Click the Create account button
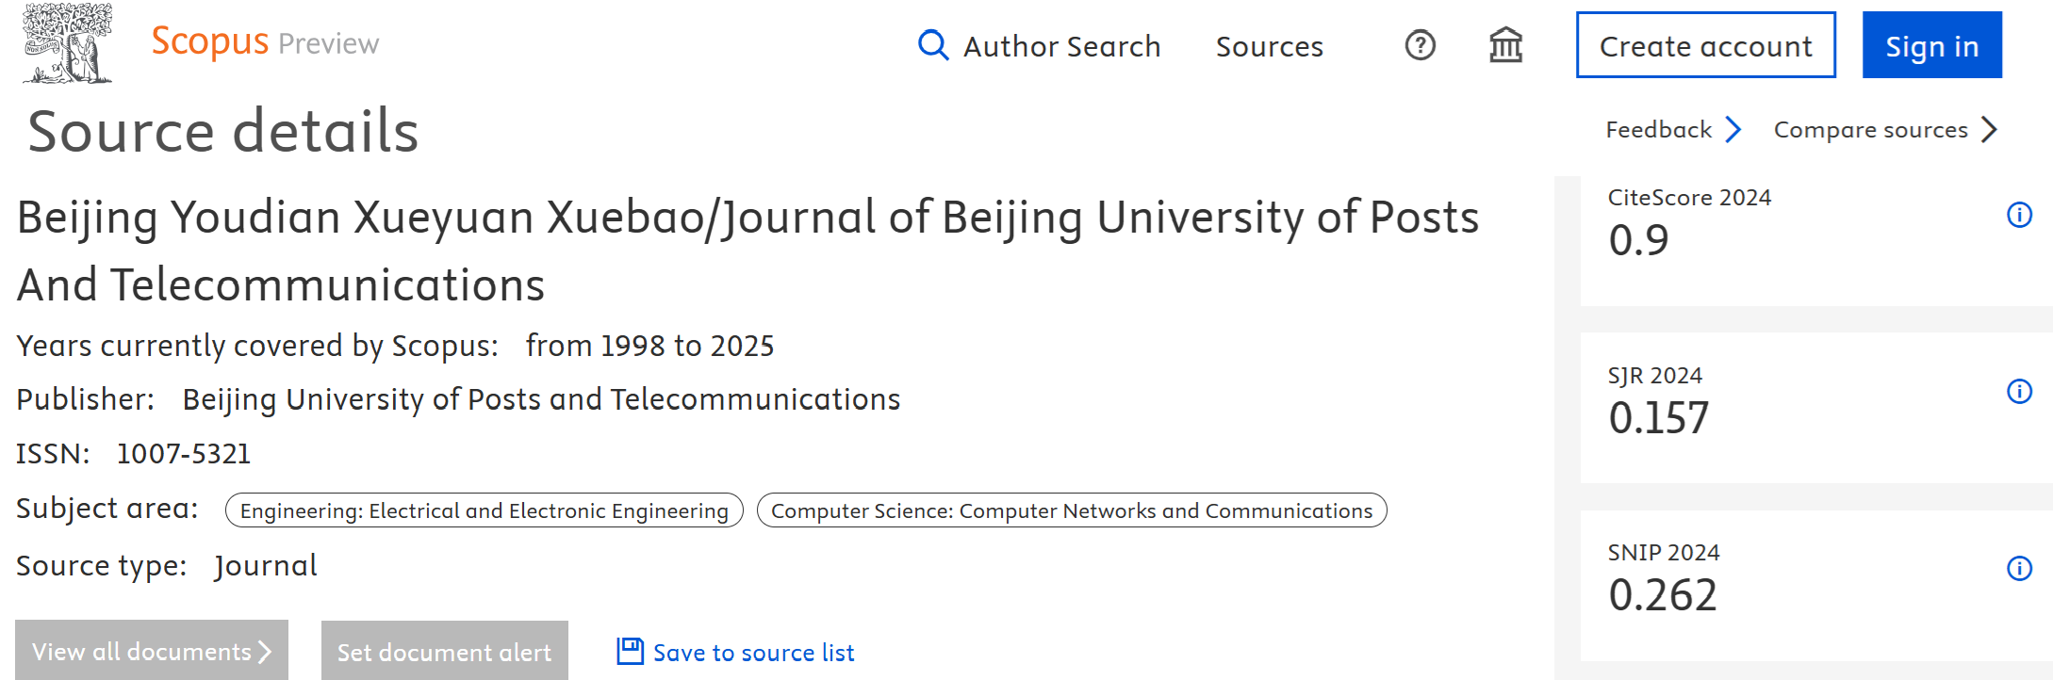The height and width of the screenshot is (680, 2053). coord(1706,45)
